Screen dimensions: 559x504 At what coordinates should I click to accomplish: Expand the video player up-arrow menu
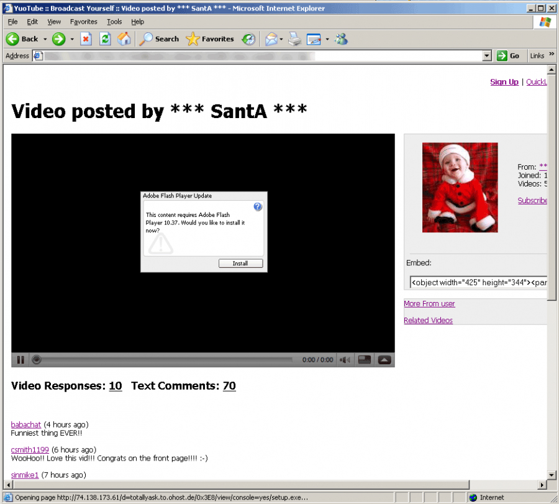click(x=384, y=360)
